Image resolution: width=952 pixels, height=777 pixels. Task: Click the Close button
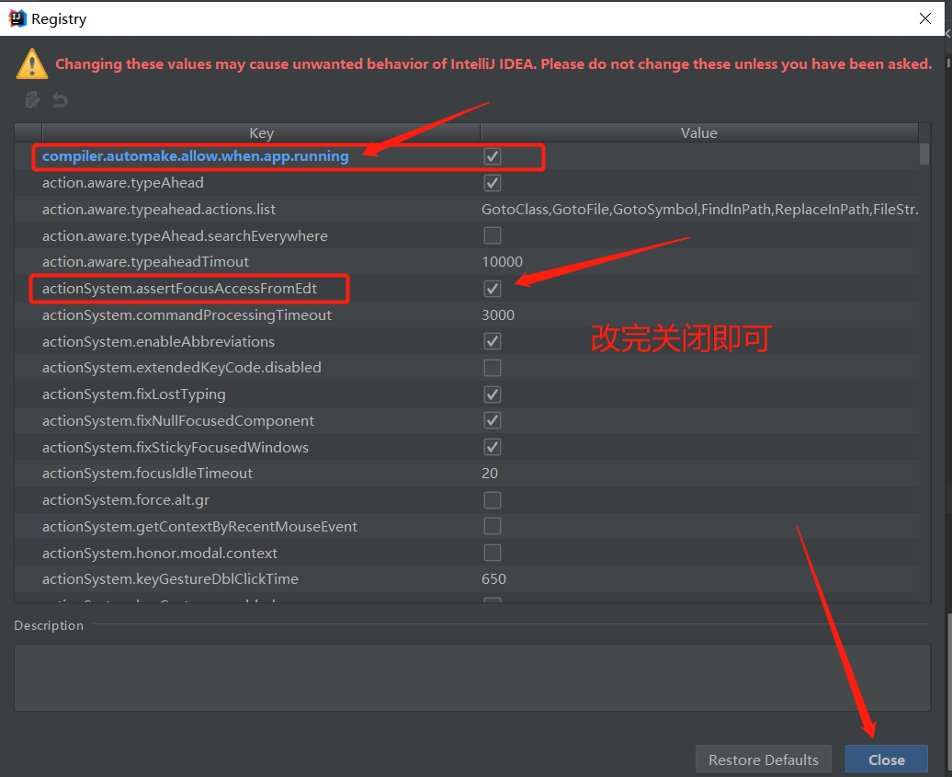coord(887,760)
